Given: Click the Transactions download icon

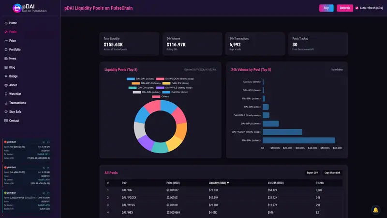Looking at the screenshot, I should [x=6, y=103].
